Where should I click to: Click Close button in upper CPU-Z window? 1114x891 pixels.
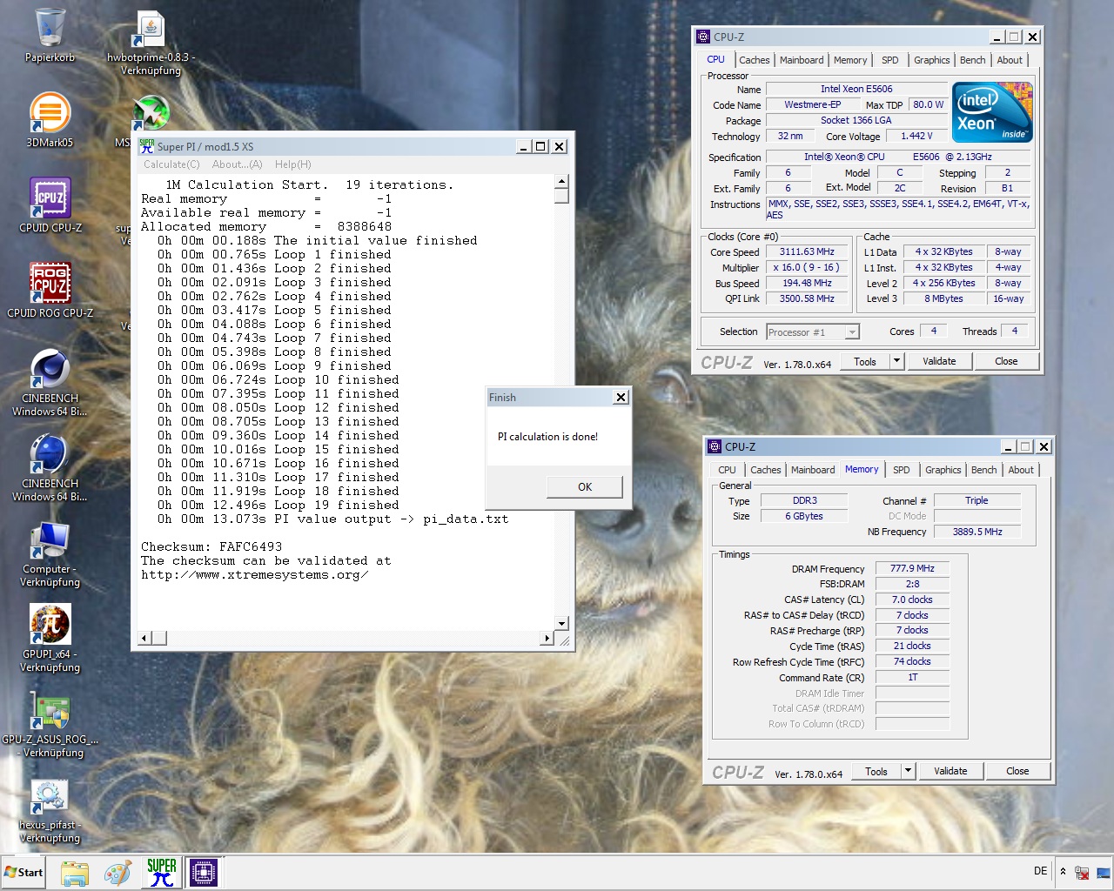coord(1006,361)
